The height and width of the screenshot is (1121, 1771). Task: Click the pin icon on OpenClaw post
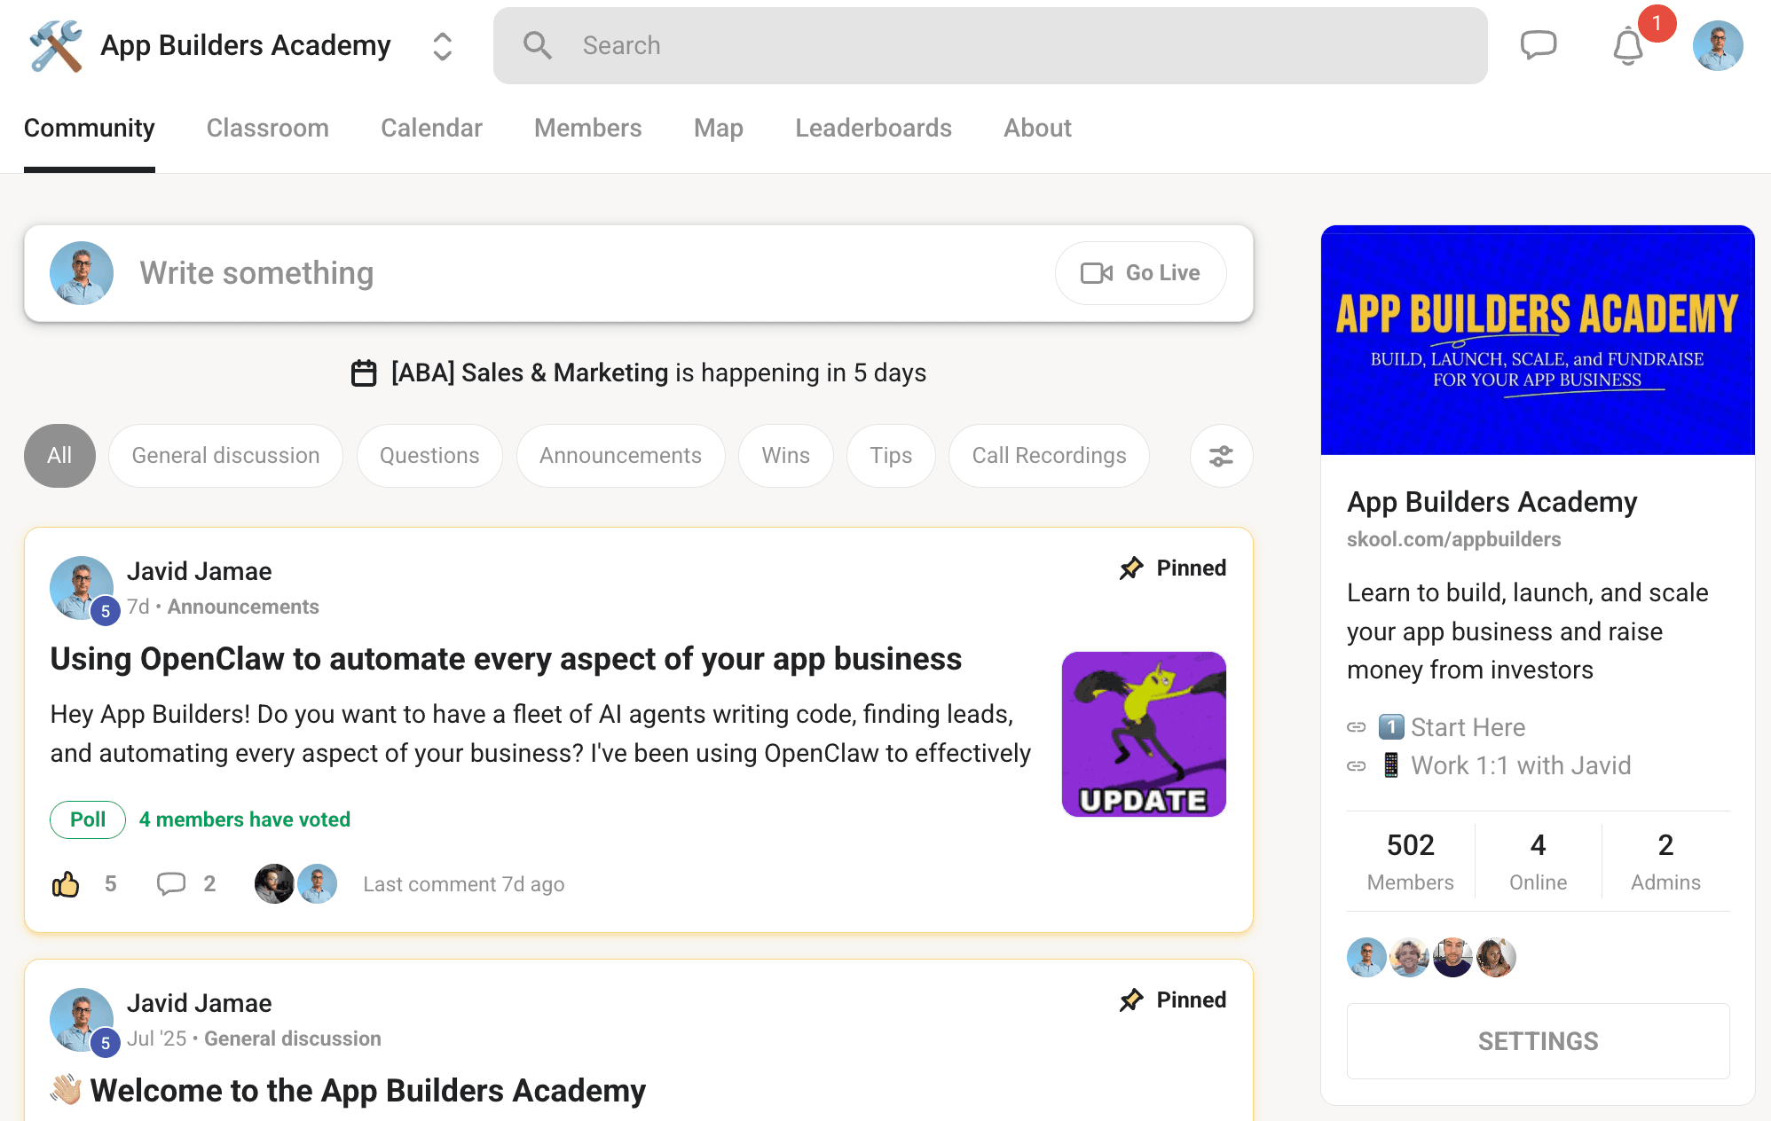coord(1131,568)
